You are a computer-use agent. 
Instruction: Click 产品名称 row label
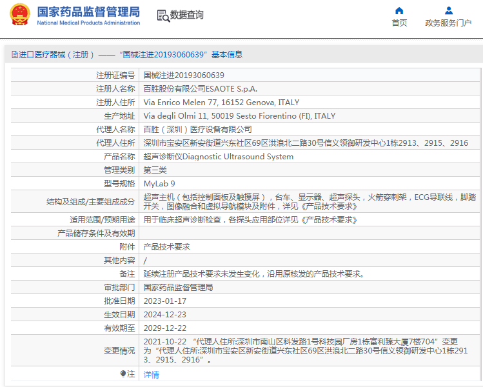(x=119, y=157)
